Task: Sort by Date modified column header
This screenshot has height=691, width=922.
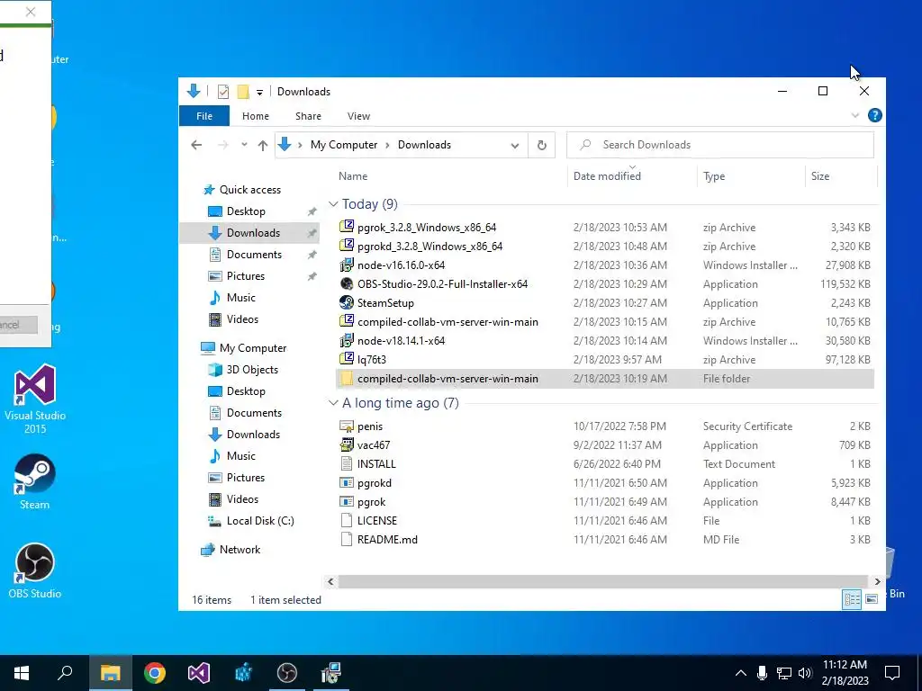Action: click(x=607, y=176)
